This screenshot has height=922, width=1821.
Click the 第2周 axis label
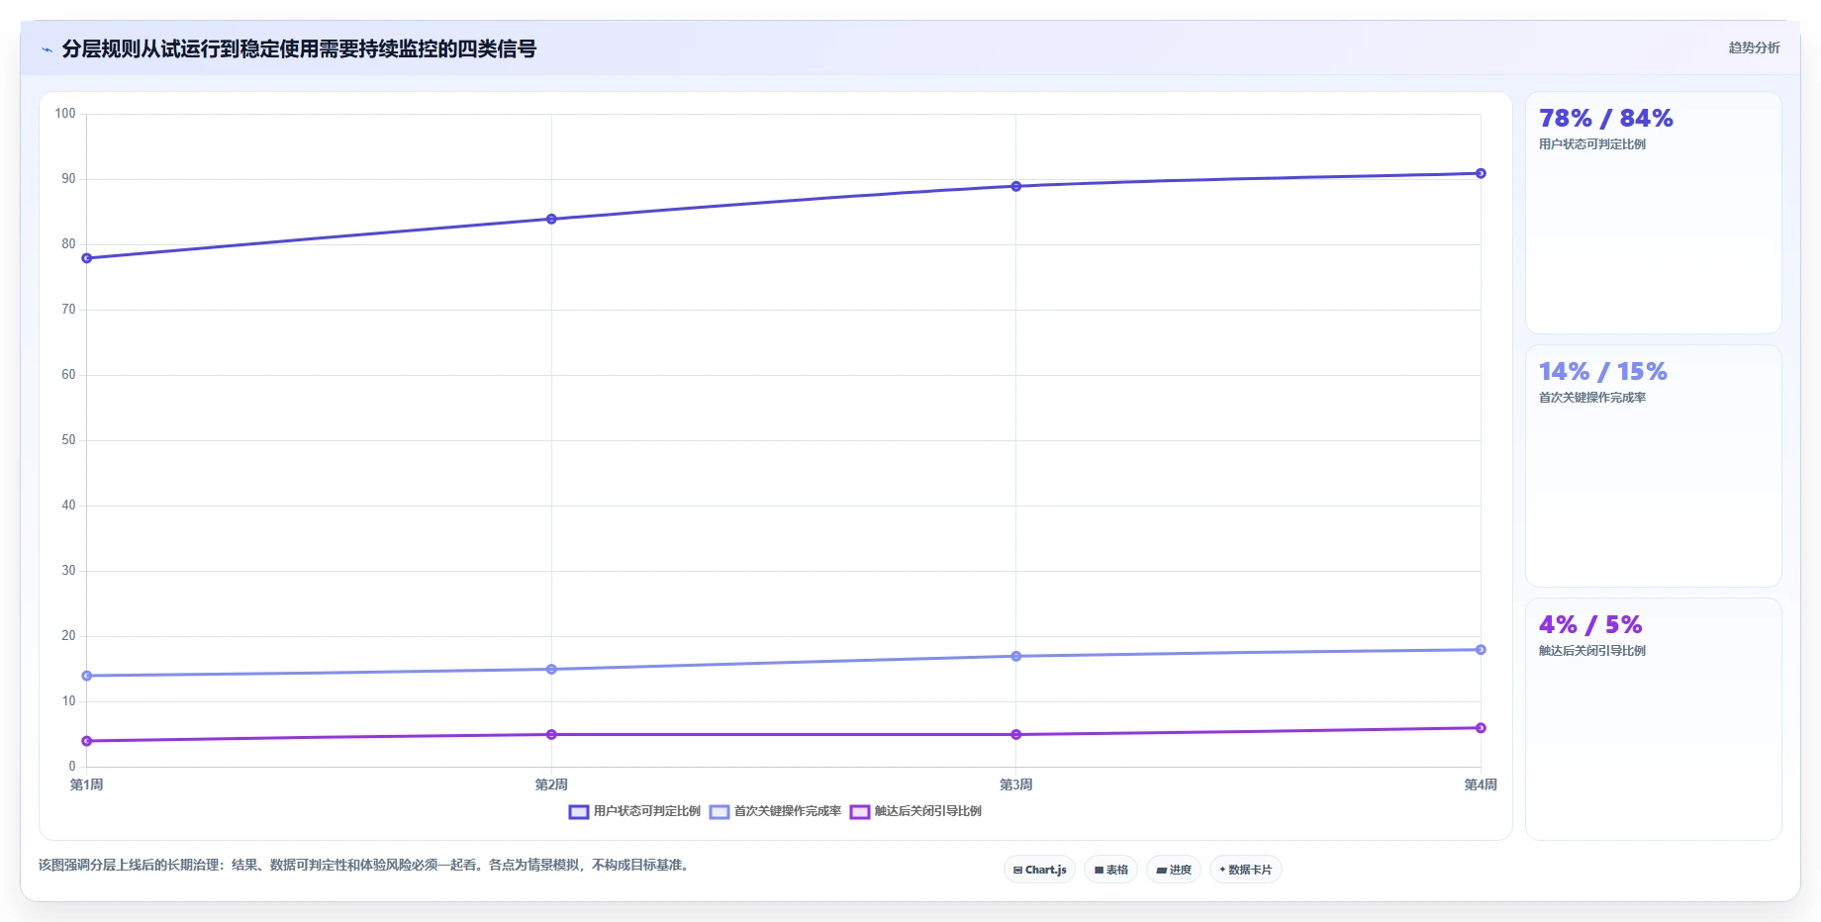pos(551,784)
